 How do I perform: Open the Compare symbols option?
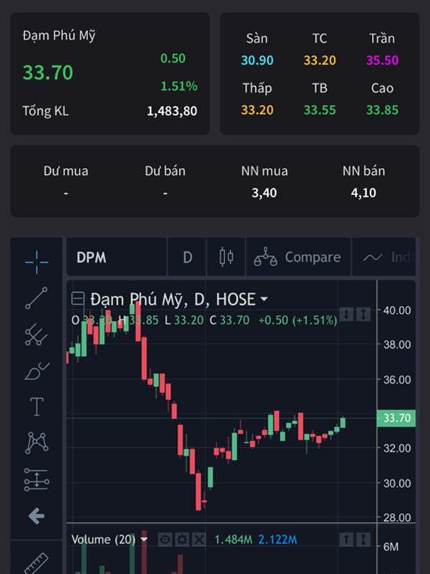298,257
